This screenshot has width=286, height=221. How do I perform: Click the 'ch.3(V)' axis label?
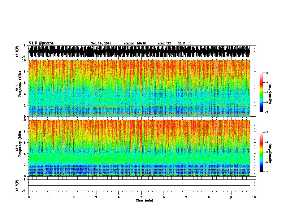tap(17, 185)
